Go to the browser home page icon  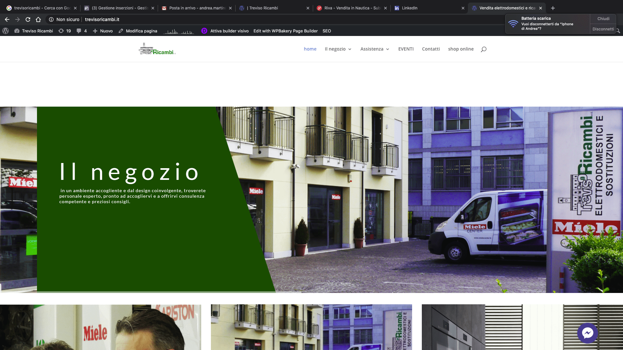[38, 19]
